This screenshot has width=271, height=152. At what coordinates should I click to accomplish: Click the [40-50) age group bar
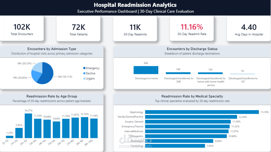[47, 129]
